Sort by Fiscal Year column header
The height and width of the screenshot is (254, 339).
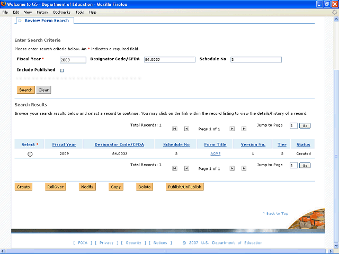click(x=64, y=144)
